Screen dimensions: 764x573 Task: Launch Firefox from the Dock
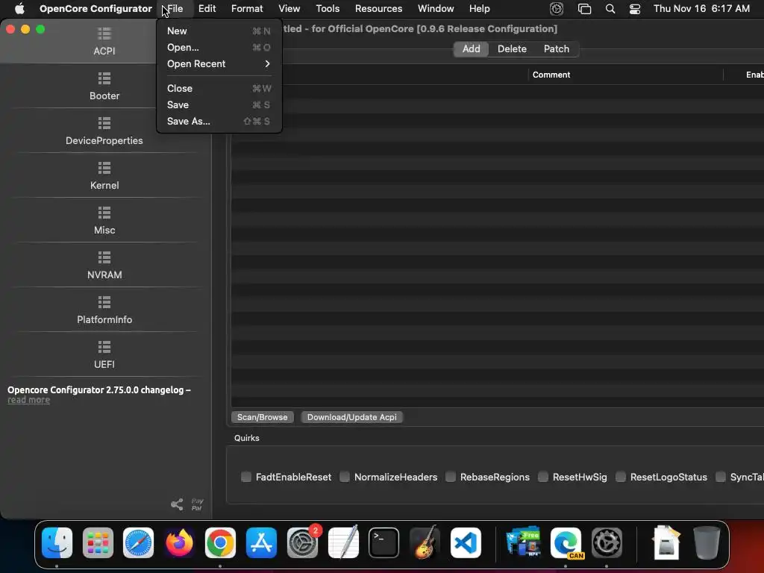pos(179,542)
